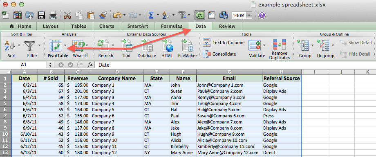
Task: Click Hide Detail in Group & Outline
Action: pos(356,54)
